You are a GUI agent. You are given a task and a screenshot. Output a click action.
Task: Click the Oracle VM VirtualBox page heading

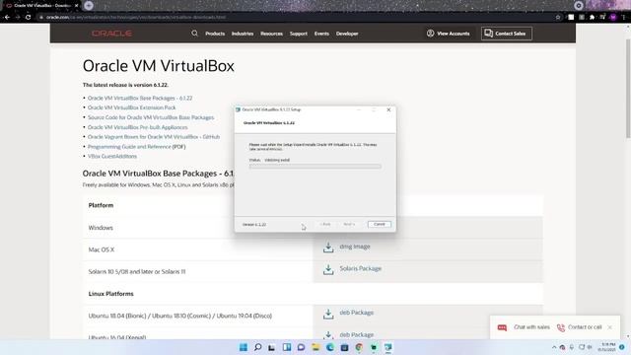(x=158, y=66)
